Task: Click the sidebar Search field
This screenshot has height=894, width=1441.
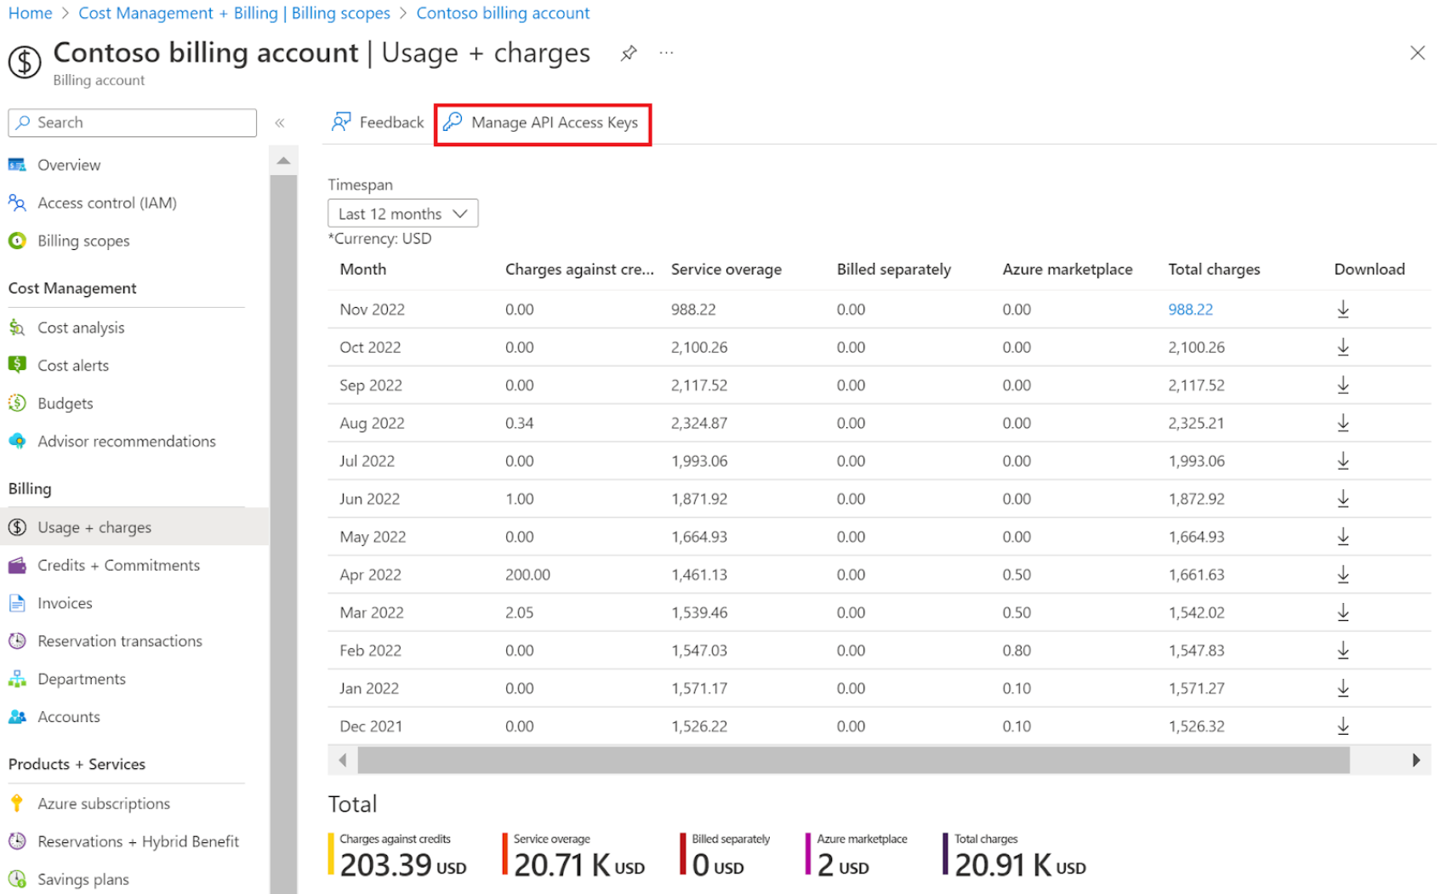Action: [133, 122]
